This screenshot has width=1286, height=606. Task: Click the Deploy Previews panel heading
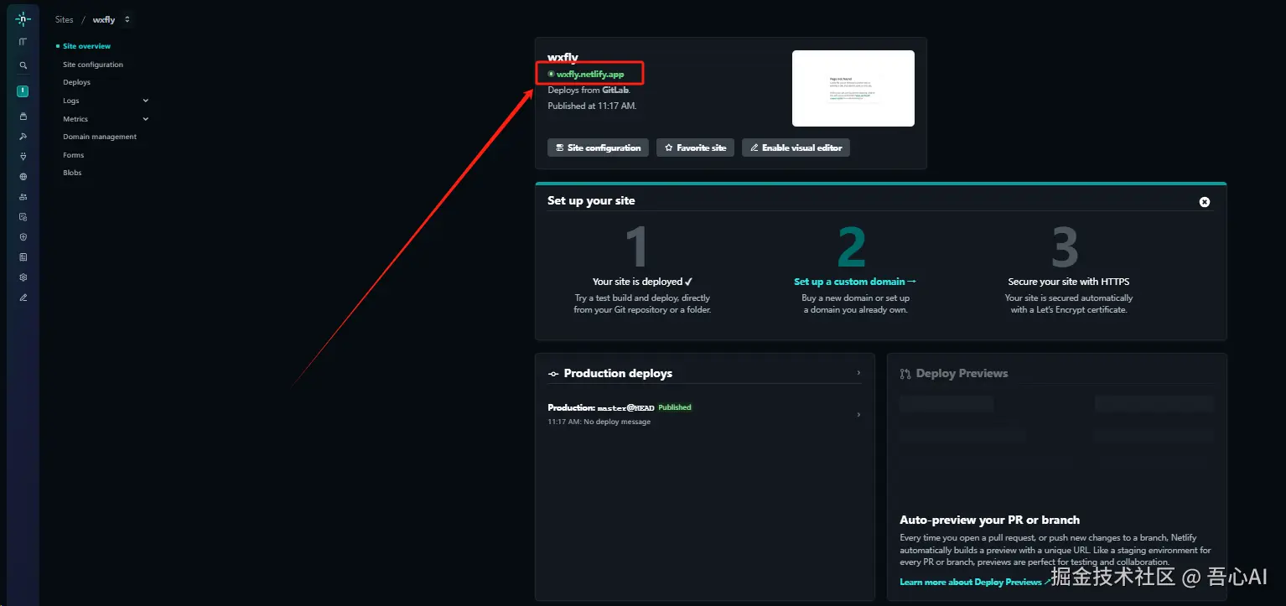962,373
